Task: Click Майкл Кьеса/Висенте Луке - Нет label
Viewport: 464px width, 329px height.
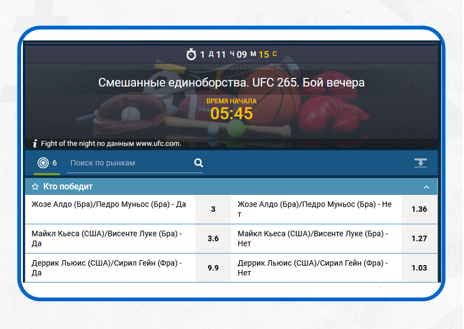Action: point(313,238)
